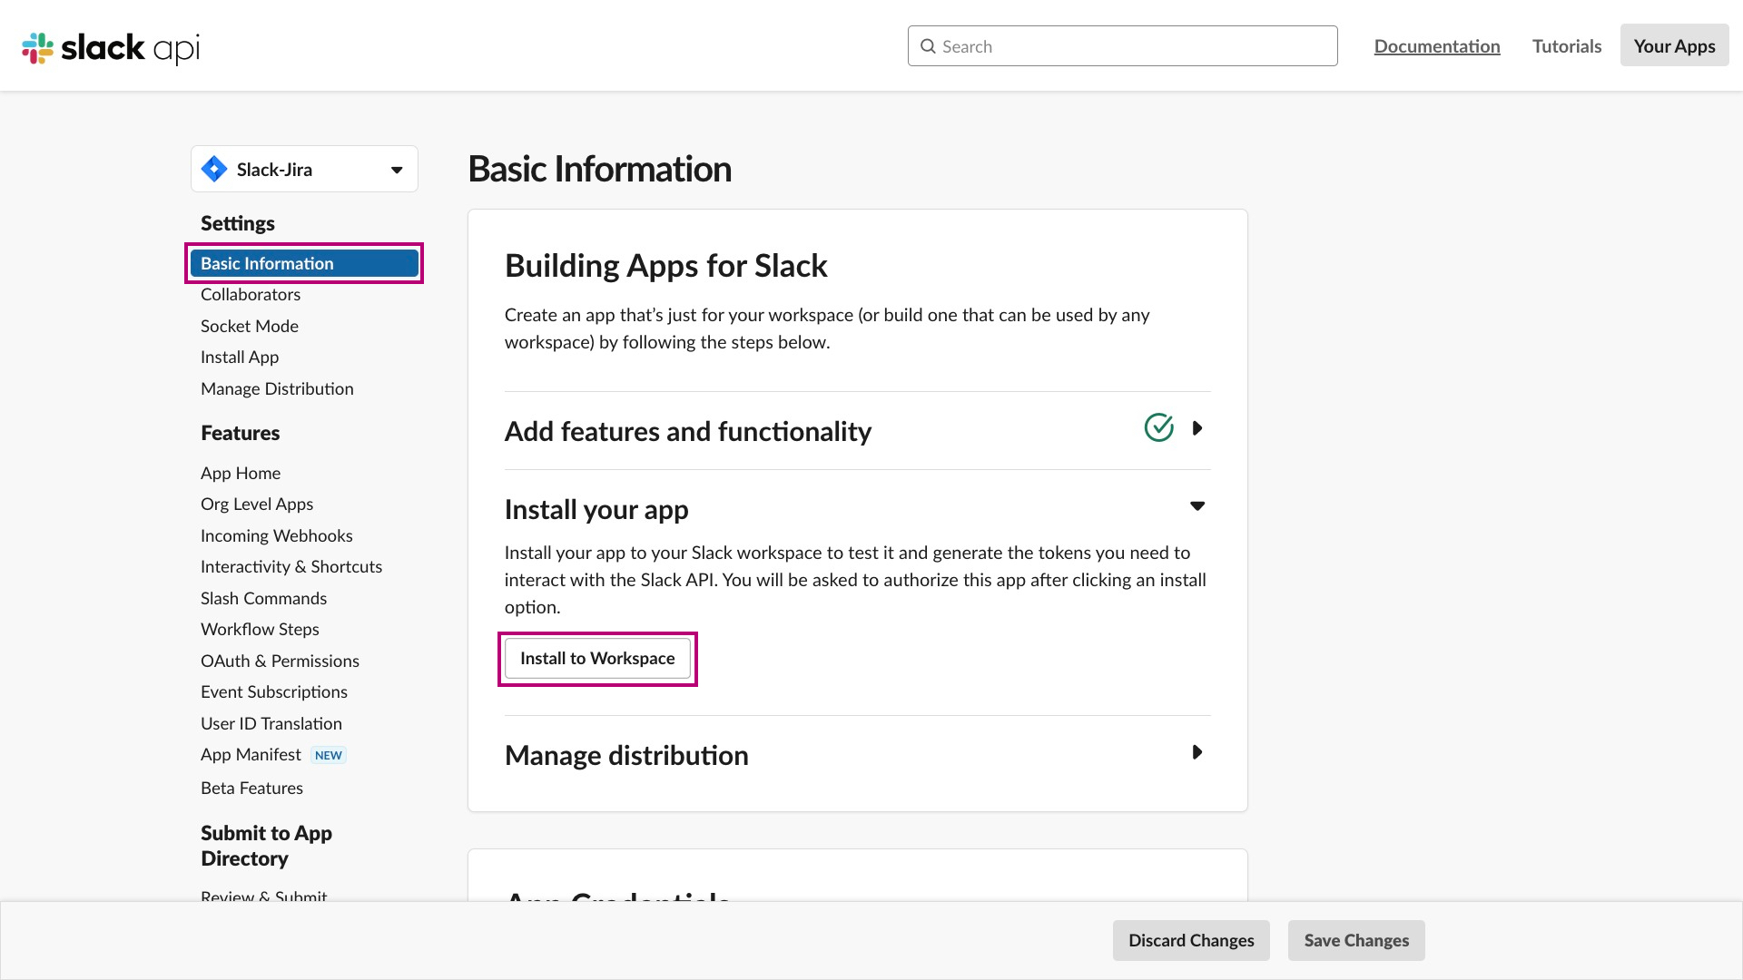Click the Install your app heading
The image size is (1743, 980).
(x=596, y=510)
